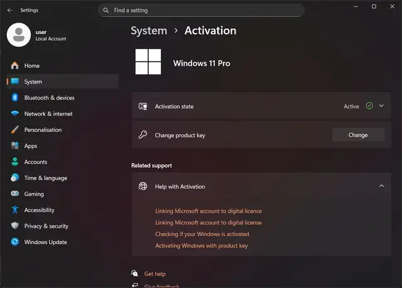Viewport: 402px width, 288px height.
Task: Select Accounts in the sidebar
Action: [x=63, y=162]
